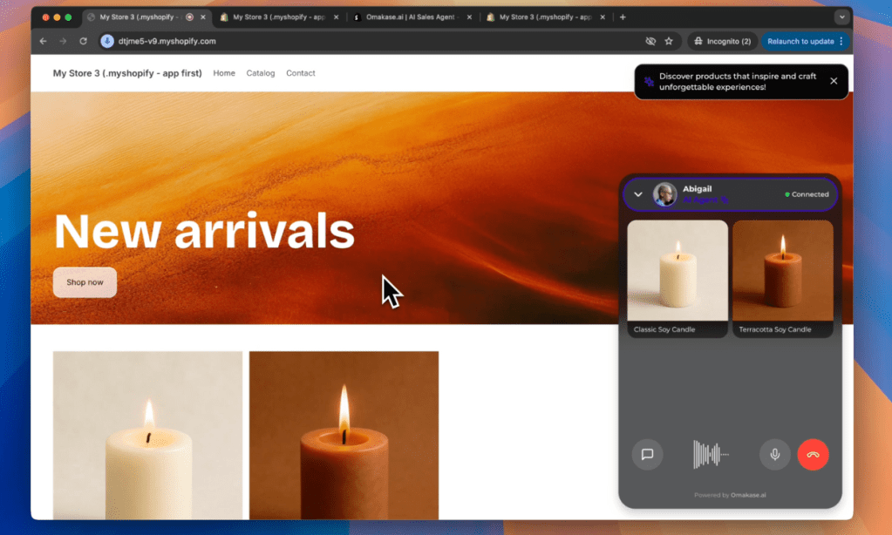Switch to the Omakase.ai Sales Agent tab

click(408, 17)
